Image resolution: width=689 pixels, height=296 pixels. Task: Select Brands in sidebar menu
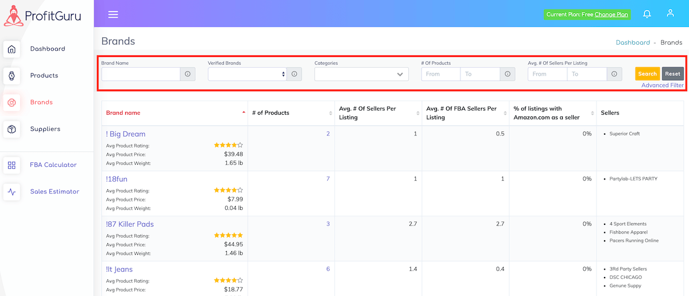pos(41,102)
